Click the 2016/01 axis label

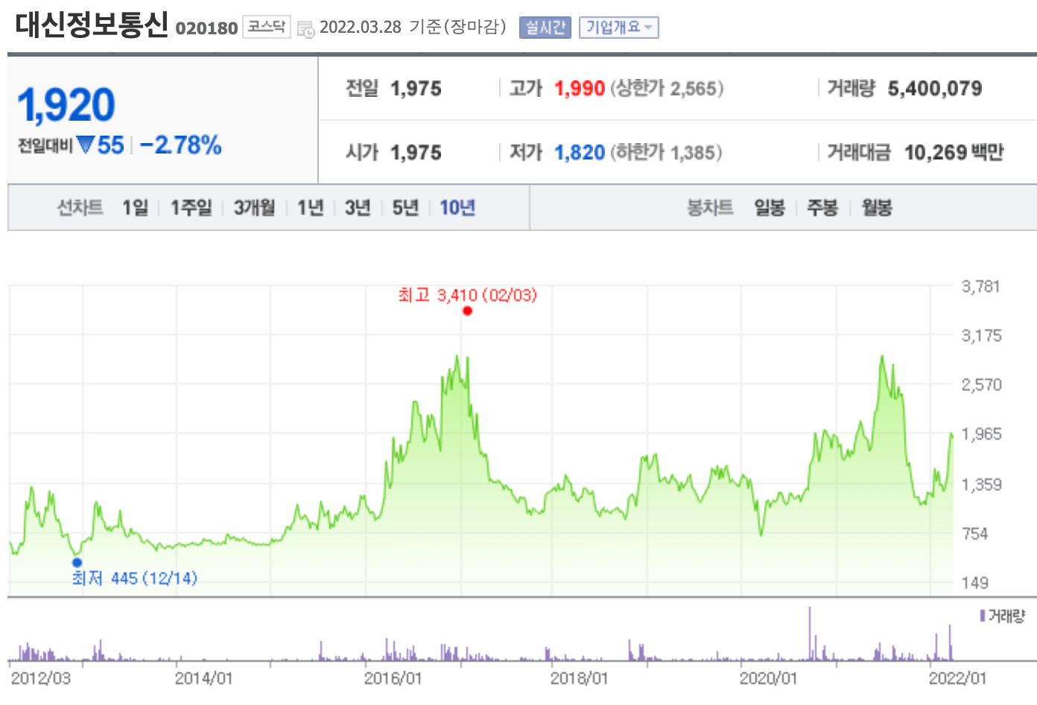pos(393,678)
